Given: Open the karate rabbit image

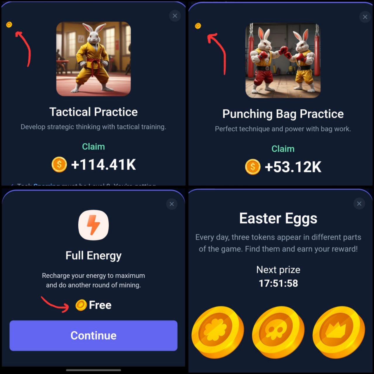Looking at the screenshot, I should [93, 59].
